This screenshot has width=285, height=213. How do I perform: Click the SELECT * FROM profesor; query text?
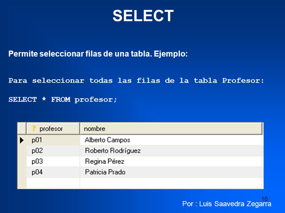coord(63,100)
